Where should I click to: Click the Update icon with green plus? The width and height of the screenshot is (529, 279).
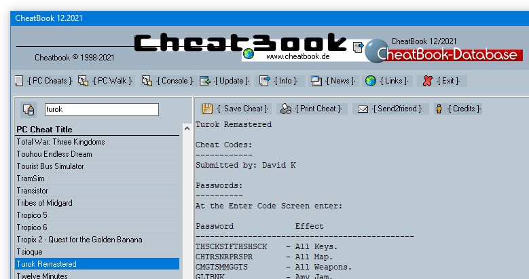[x=205, y=81]
